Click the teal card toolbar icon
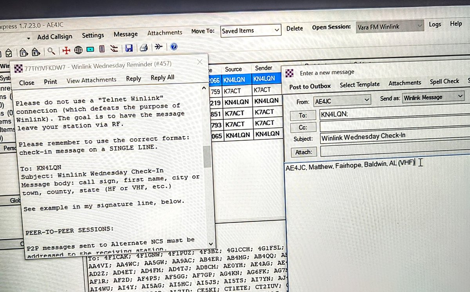The height and width of the screenshot is (292, 470). pos(90,49)
